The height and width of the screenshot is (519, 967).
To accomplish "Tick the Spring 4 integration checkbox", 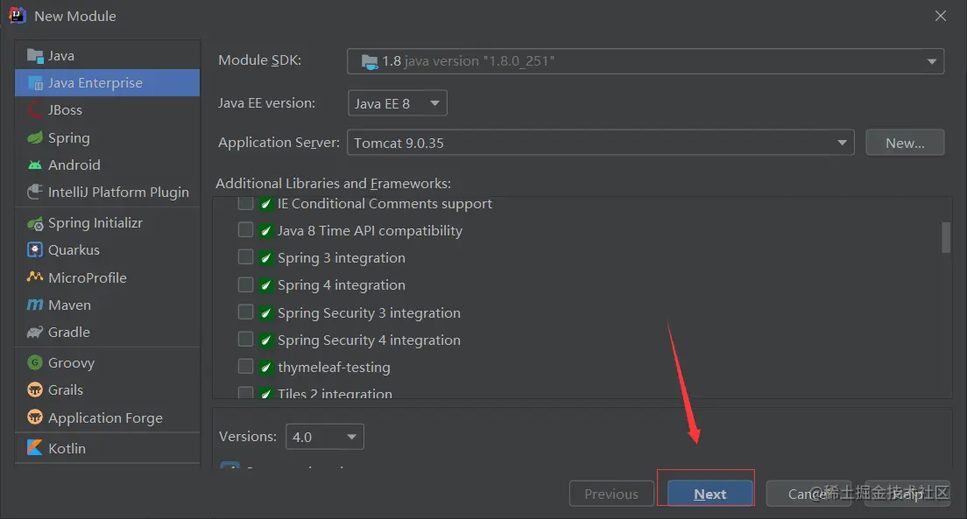I will (x=245, y=284).
